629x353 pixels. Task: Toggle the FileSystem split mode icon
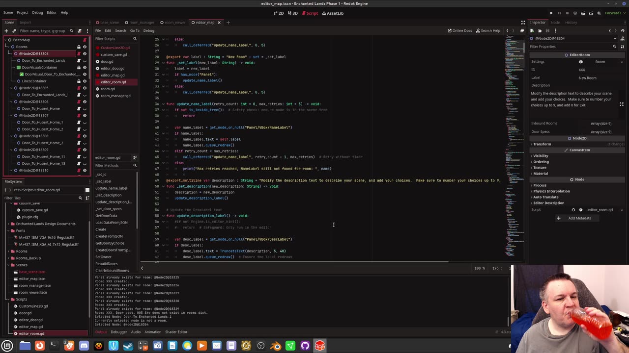[x=87, y=190]
